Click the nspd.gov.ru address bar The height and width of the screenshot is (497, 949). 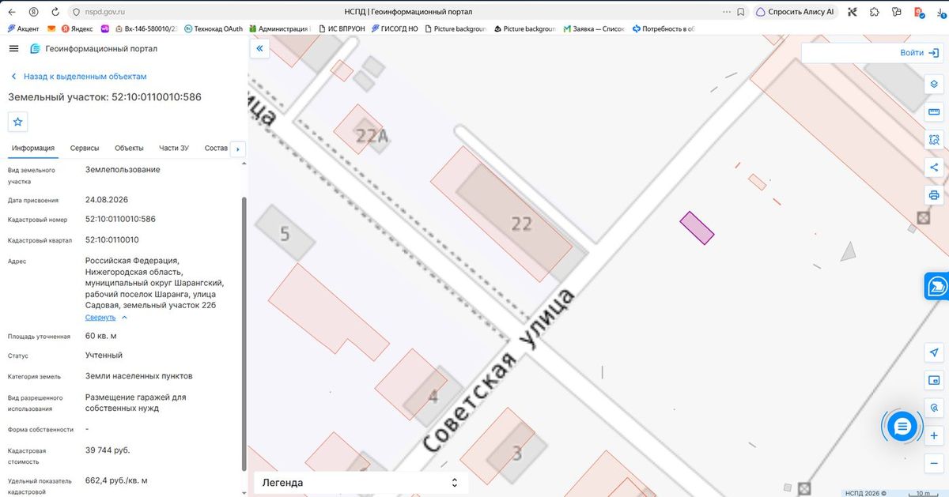[x=105, y=12]
